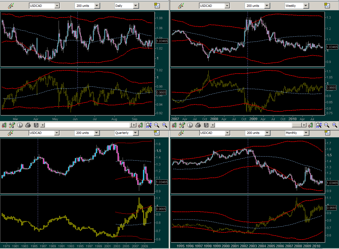
Task: Expand the Weekly timeframe dropdown
Action: [306, 6]
